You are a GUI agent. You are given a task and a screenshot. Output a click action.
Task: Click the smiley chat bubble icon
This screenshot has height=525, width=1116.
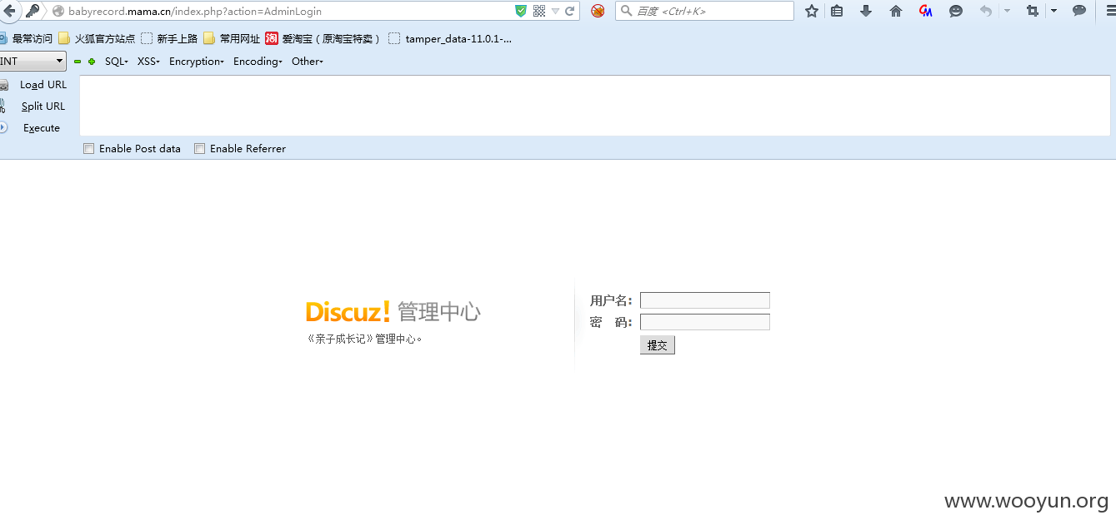pyautogui.click(x=956, y=11)
